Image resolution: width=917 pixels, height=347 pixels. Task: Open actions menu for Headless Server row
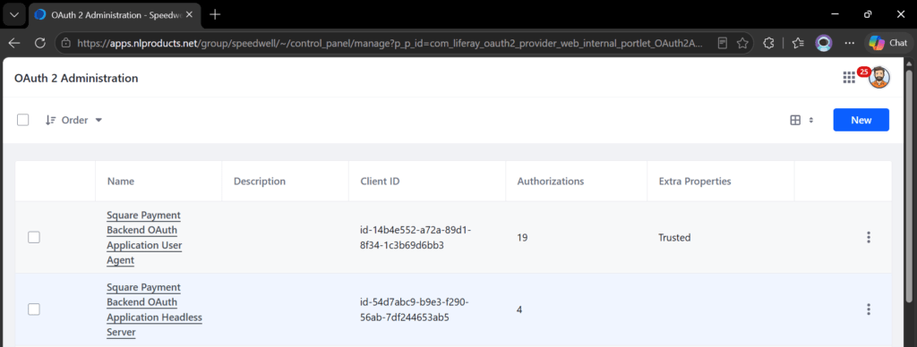coord(869,309)
